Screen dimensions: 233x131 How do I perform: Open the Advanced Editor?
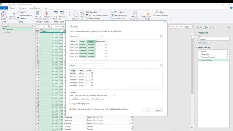(24, 15)
